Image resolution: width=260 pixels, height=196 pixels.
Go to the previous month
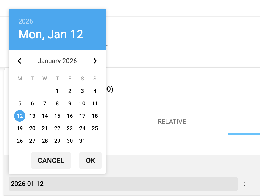pyautogui.click(x=19, y=61)
